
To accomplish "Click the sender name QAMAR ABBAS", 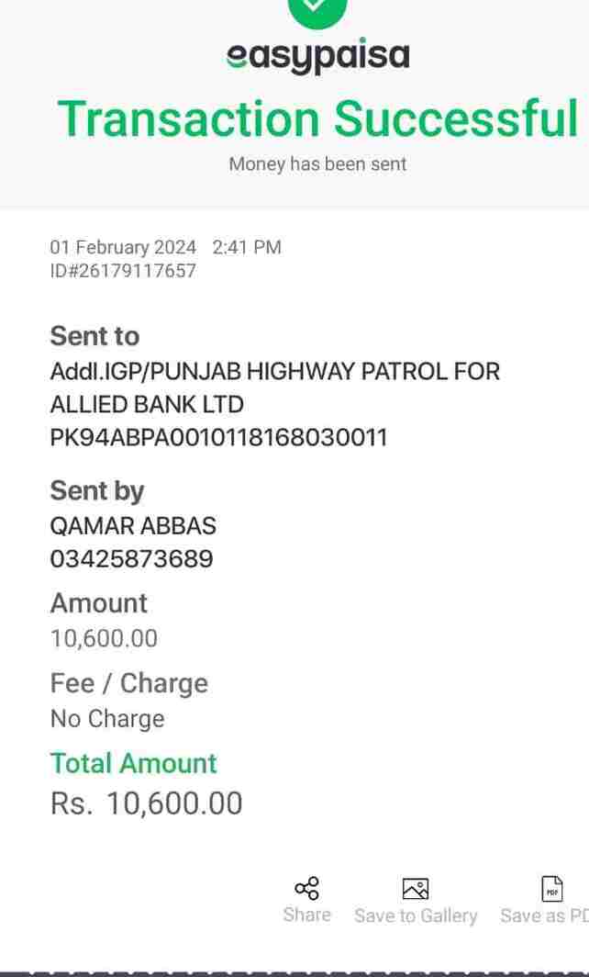I will click(133, 526).
